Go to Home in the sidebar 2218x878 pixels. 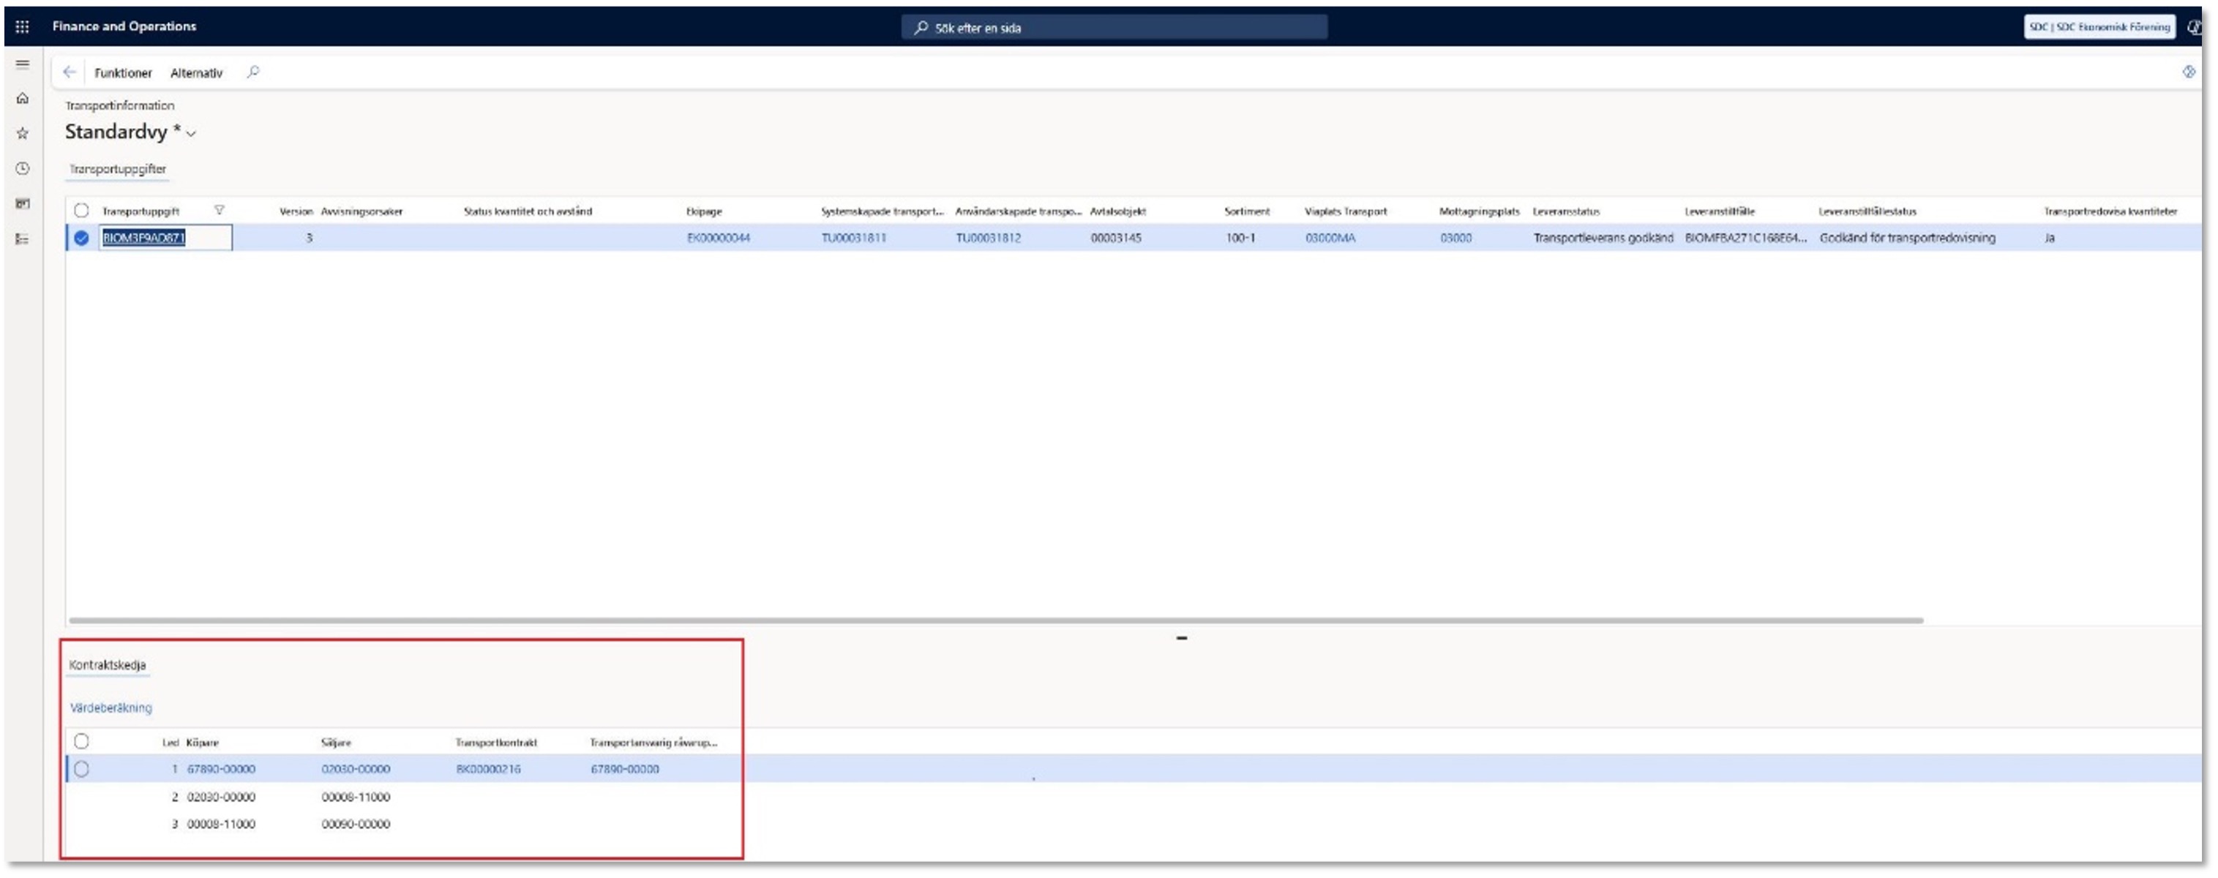click(23, 99)
